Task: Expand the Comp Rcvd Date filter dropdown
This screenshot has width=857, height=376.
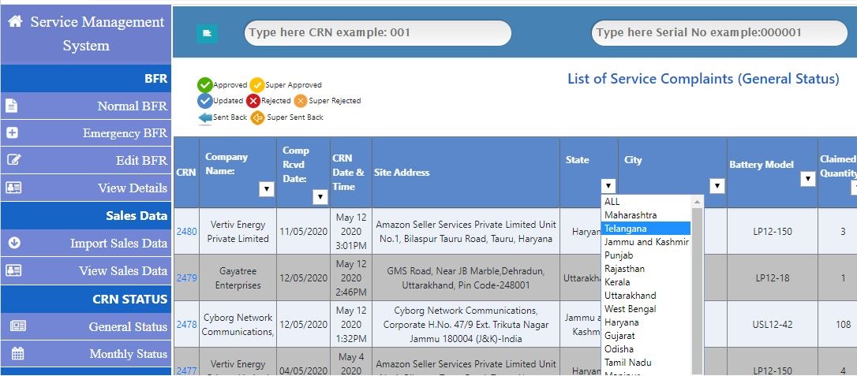Action: (x=320, y=197)
